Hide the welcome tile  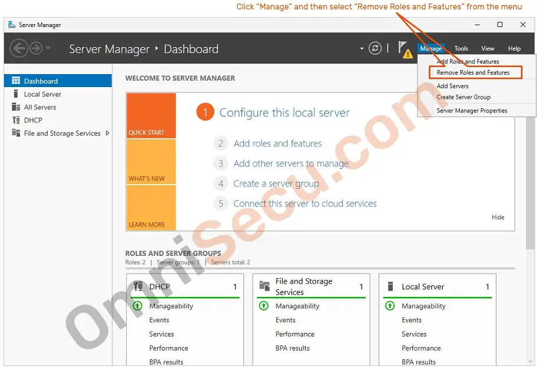click(x=498, y=217)
